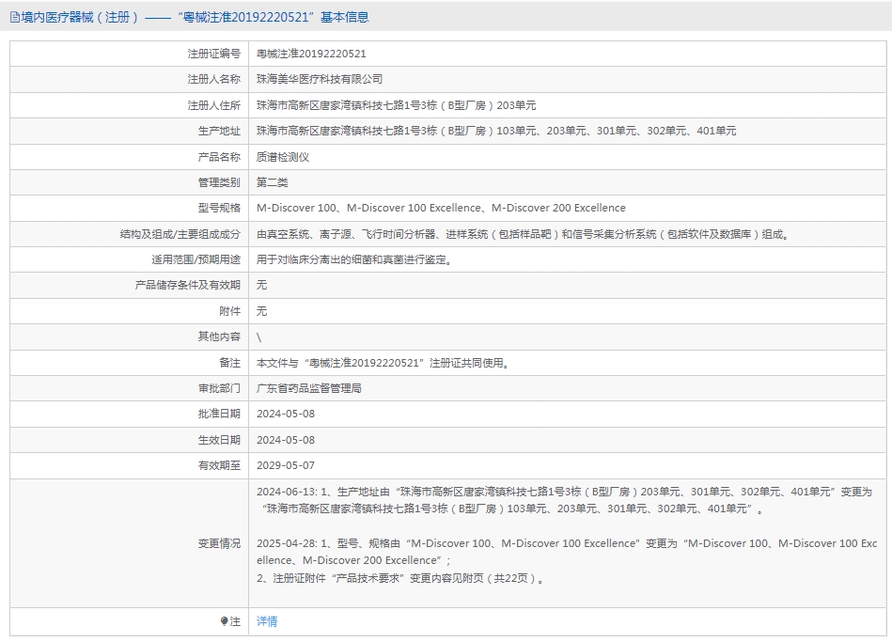
Task: Click the 2025-04-28 change record entry
Action: point(564,552)
